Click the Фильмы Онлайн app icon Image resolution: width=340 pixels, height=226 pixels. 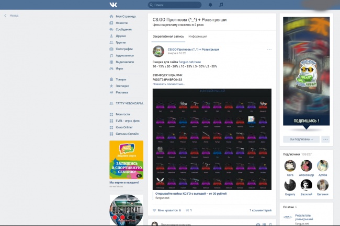pos(111,134)
